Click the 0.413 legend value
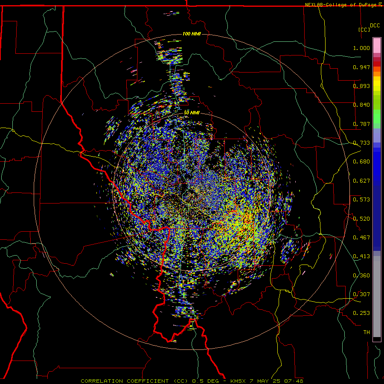The height and width of the screenshot is (384, 384). [x=361, y=256]
